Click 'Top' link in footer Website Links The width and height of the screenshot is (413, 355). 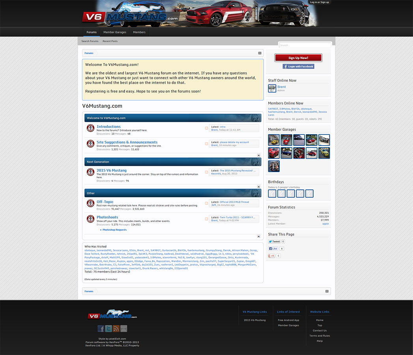[x=320, y=325]
